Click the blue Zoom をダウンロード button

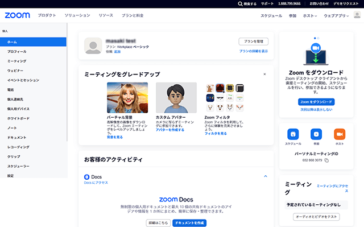316,102
